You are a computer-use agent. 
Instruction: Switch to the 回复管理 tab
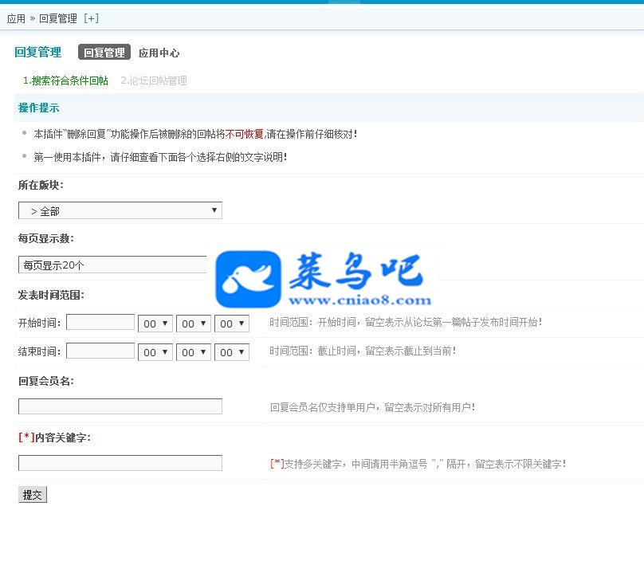(104, 52)
